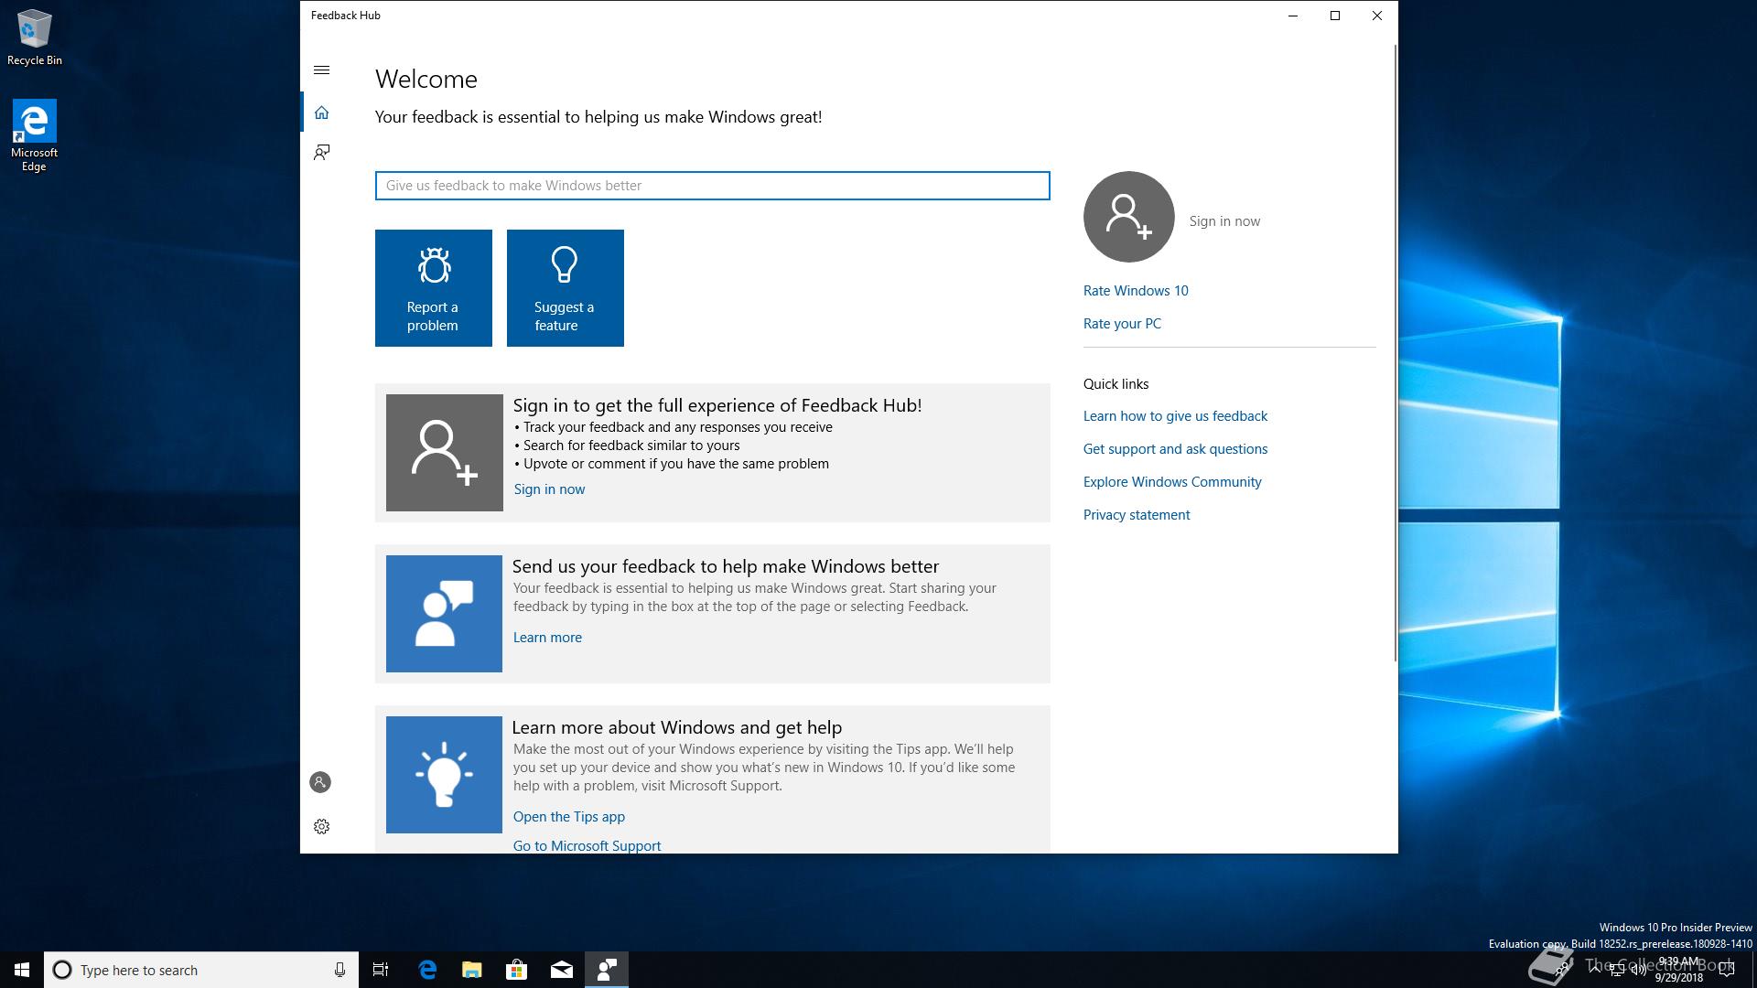
Task: Go to Microsoft Support link
Action: coord(587,846)
